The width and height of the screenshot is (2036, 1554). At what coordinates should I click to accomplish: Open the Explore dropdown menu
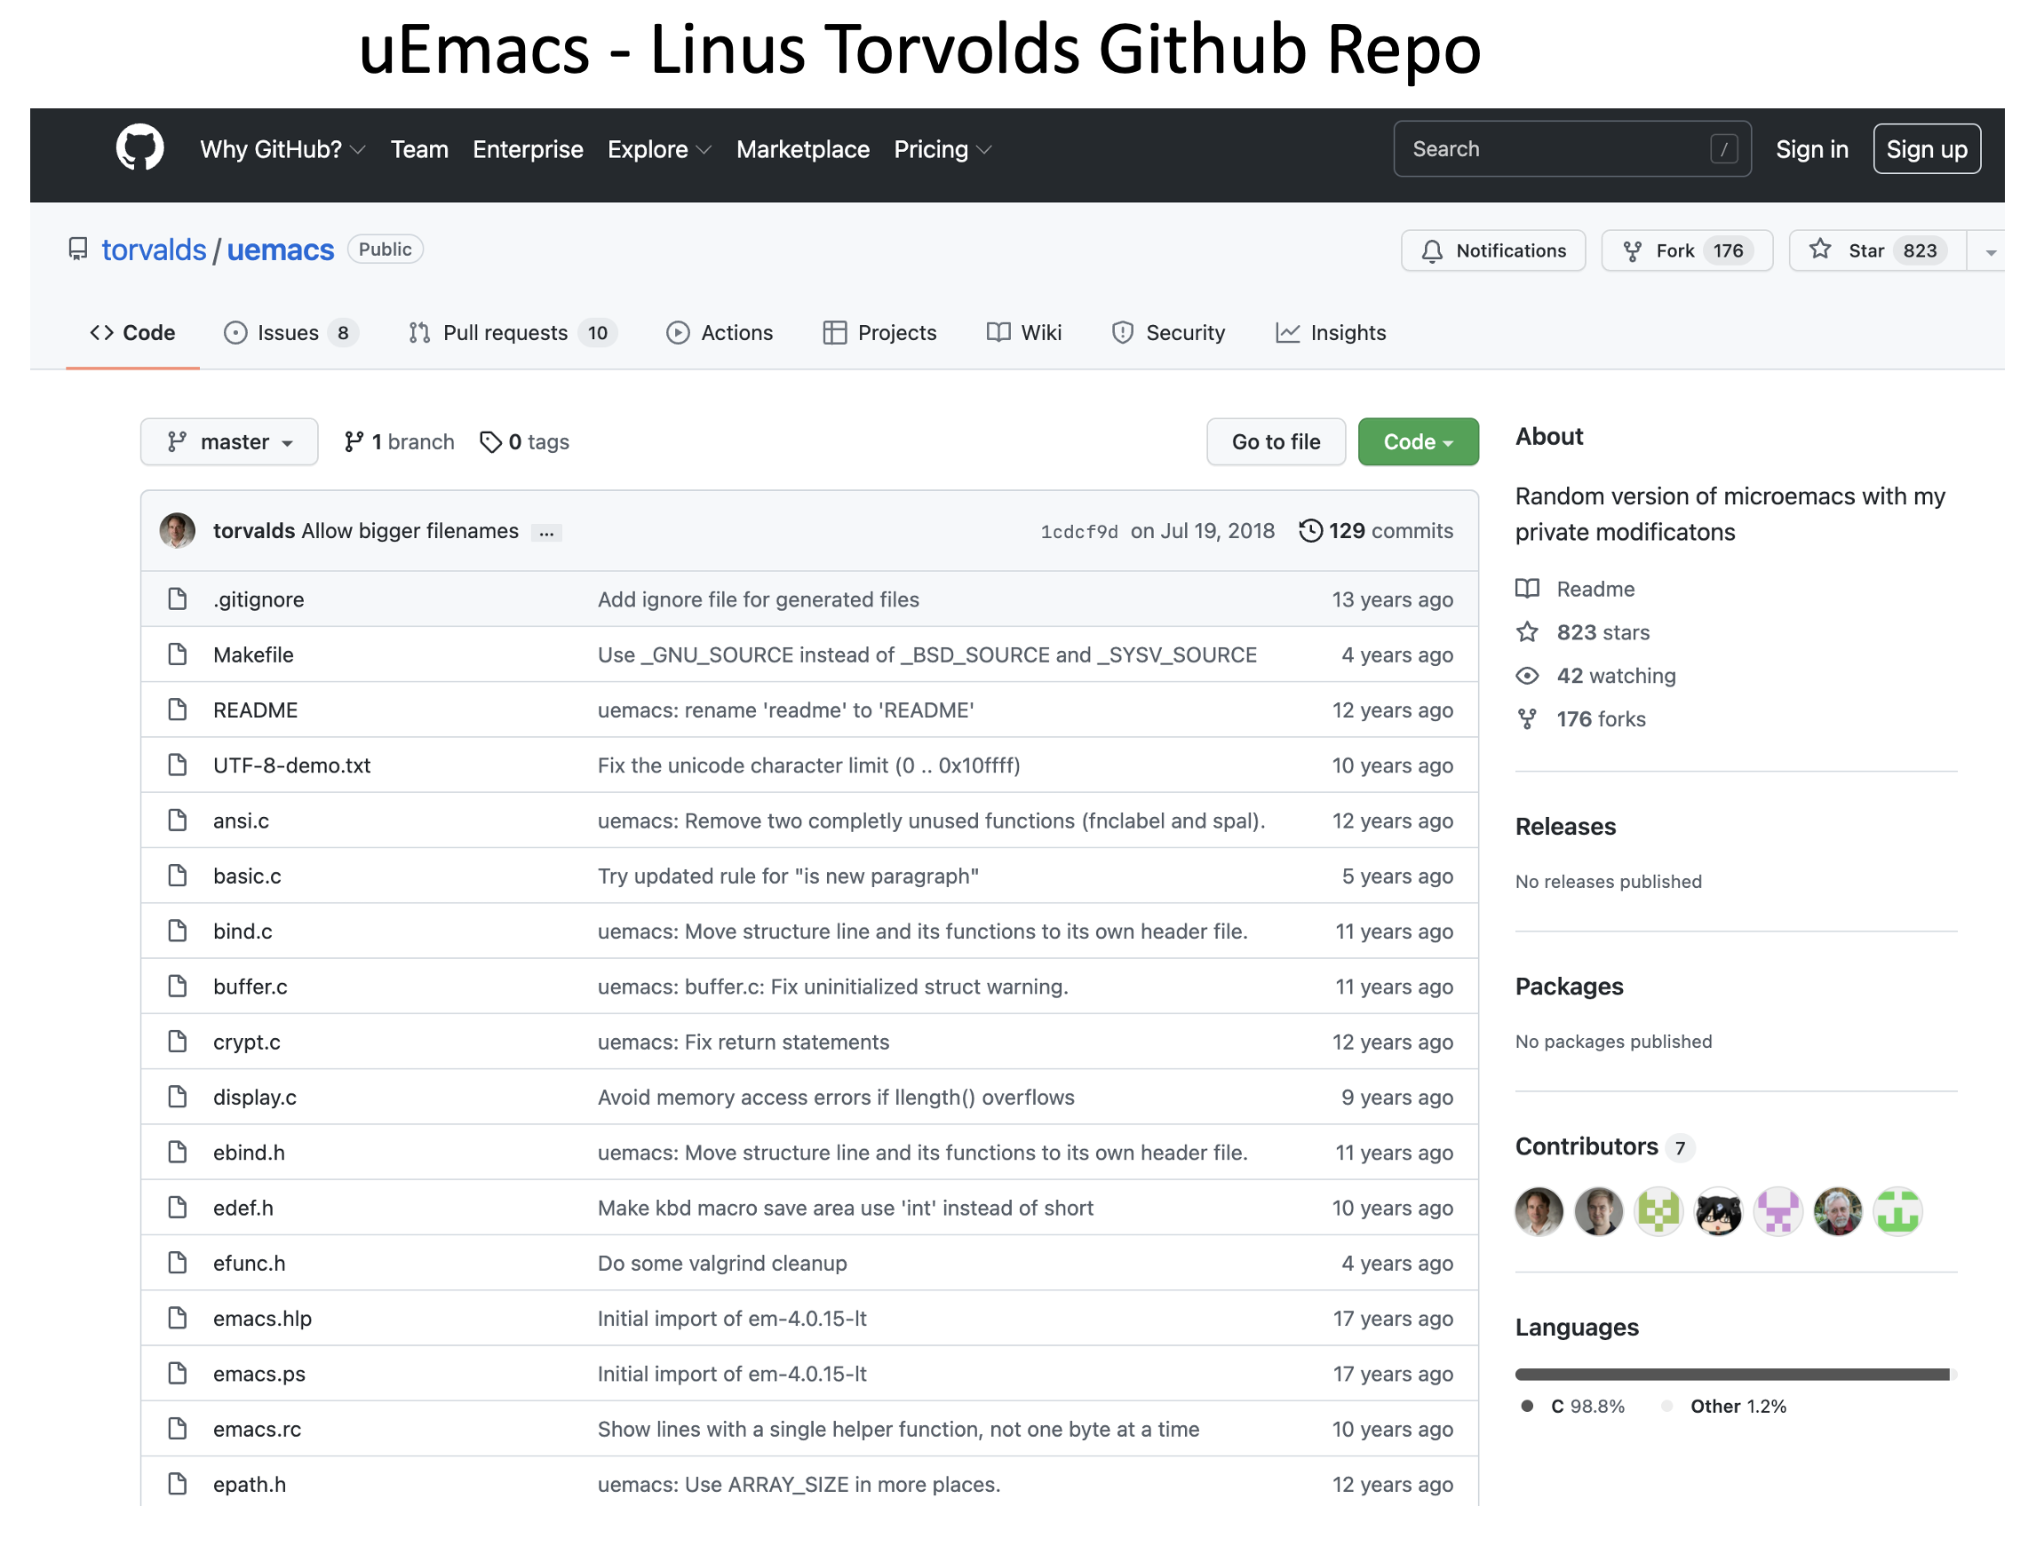pos(658,149)
